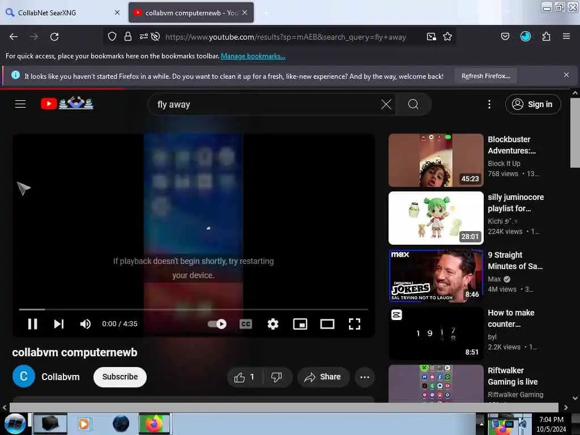Open the site permissions icon in the address bar
The image size is (580, 435).
pyautogui.click(x=143, y=36)
